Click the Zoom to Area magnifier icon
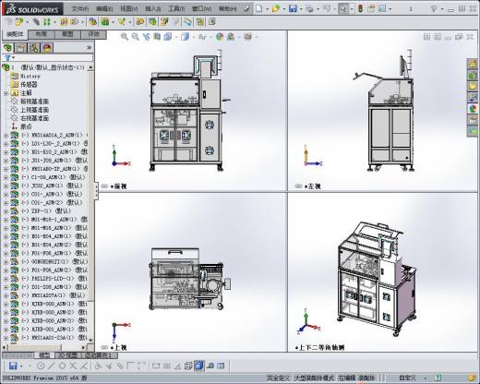 [135, 37]
